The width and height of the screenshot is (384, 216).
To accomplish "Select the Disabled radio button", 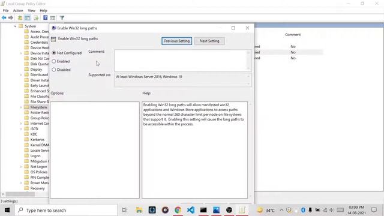I will pyautogui.click(x=54, y=70).
